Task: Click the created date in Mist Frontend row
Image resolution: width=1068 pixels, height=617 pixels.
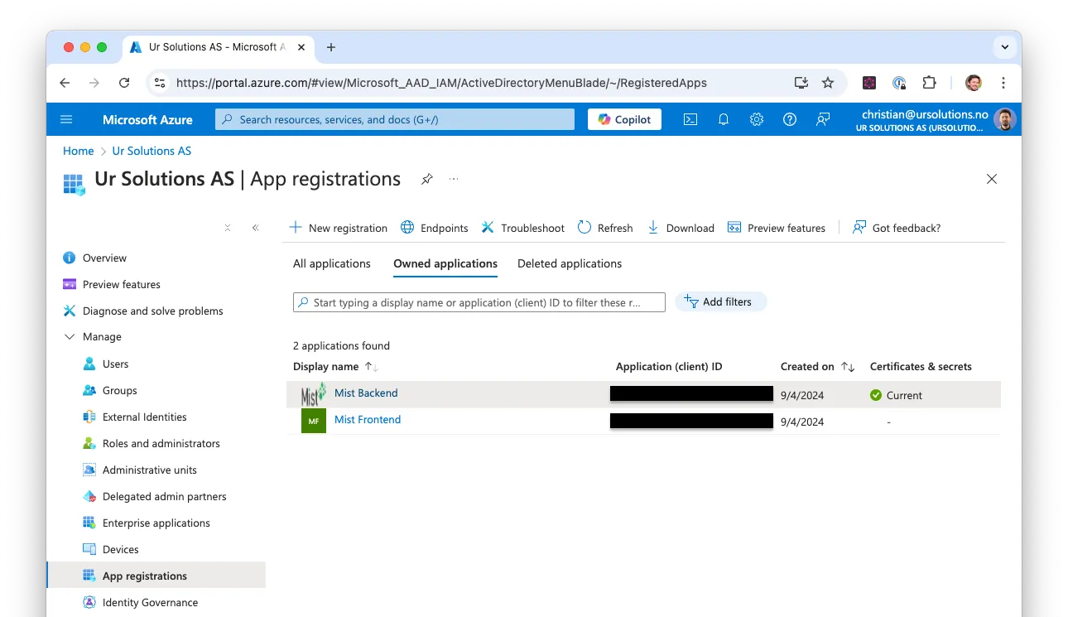Action: [x=802, y=422]
